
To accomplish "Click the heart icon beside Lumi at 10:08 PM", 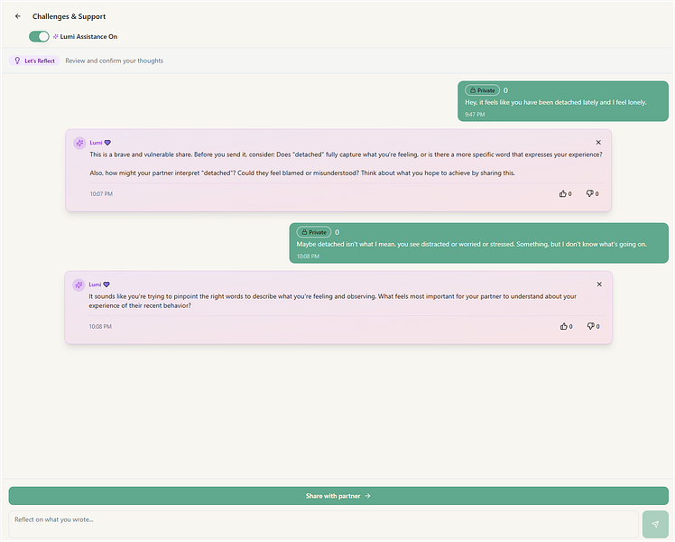I will point(106,285).
